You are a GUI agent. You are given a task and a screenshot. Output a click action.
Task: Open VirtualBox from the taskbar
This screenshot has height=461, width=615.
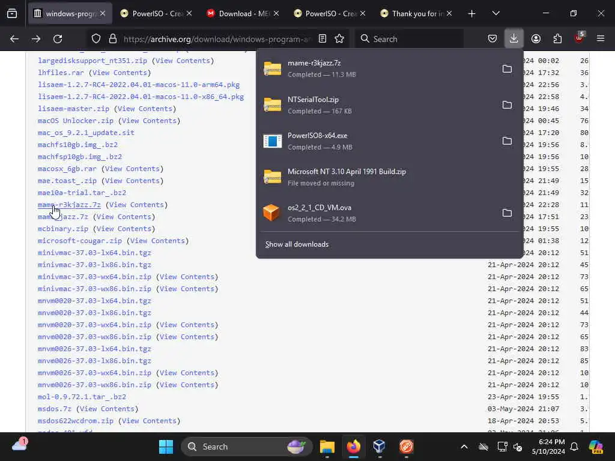380,447
